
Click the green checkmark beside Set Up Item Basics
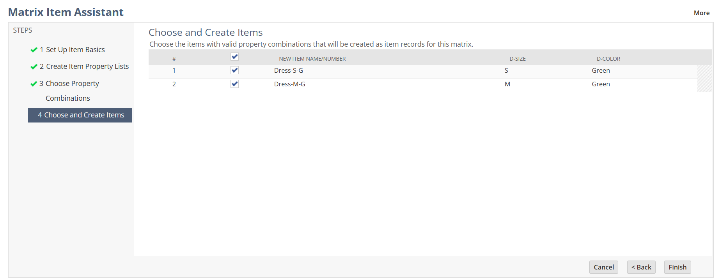coord(34,50)
